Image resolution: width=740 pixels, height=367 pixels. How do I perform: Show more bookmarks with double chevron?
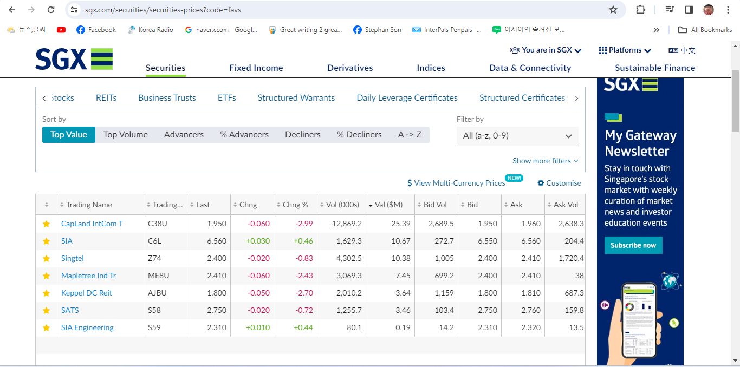tap(657, 30)
